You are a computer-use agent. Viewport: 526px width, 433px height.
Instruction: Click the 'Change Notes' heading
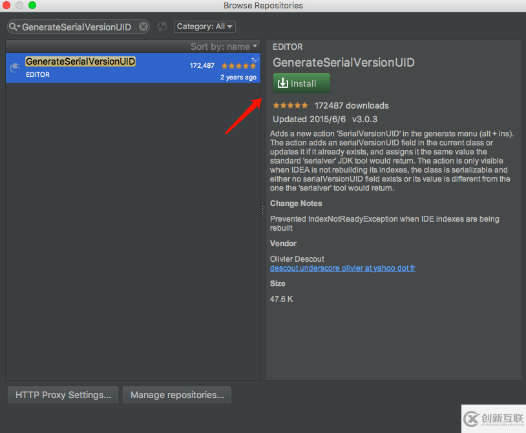296,204
